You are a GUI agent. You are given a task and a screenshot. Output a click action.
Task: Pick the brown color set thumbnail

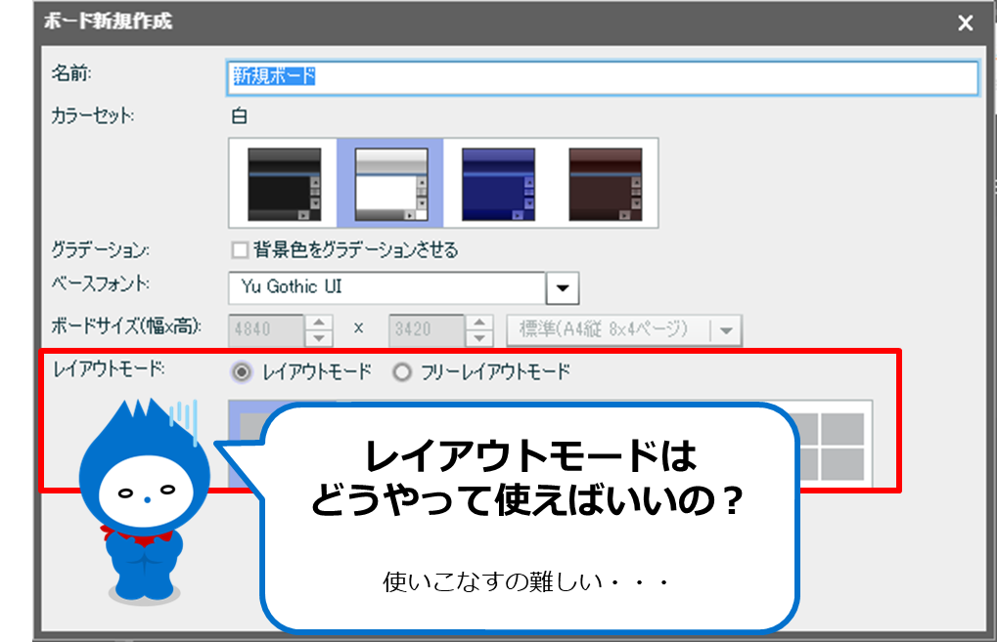click(605, 183)
